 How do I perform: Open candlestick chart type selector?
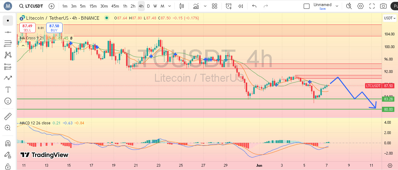point(182,6)
